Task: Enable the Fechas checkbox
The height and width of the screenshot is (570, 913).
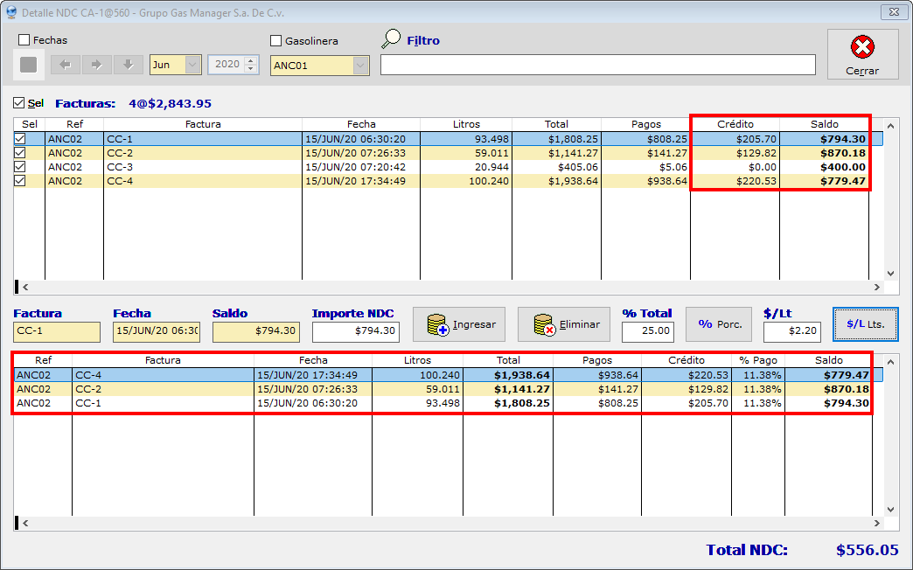Action: 24,40
